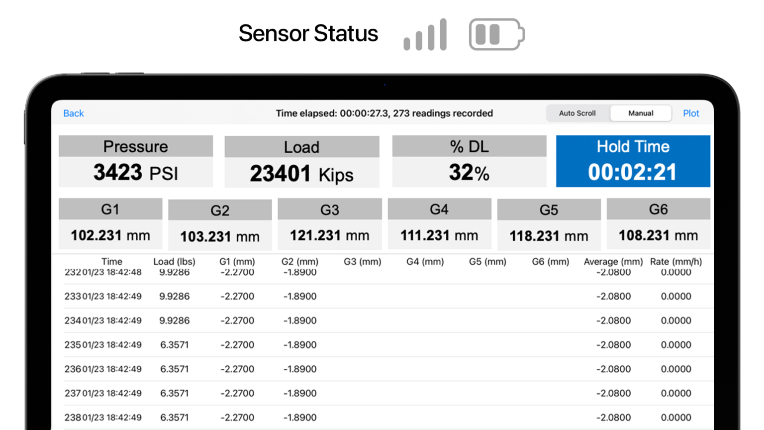Click the signal strength bars icon
Image resolution: width=764 pixels, height=430 pixels.
coord(425,35)
